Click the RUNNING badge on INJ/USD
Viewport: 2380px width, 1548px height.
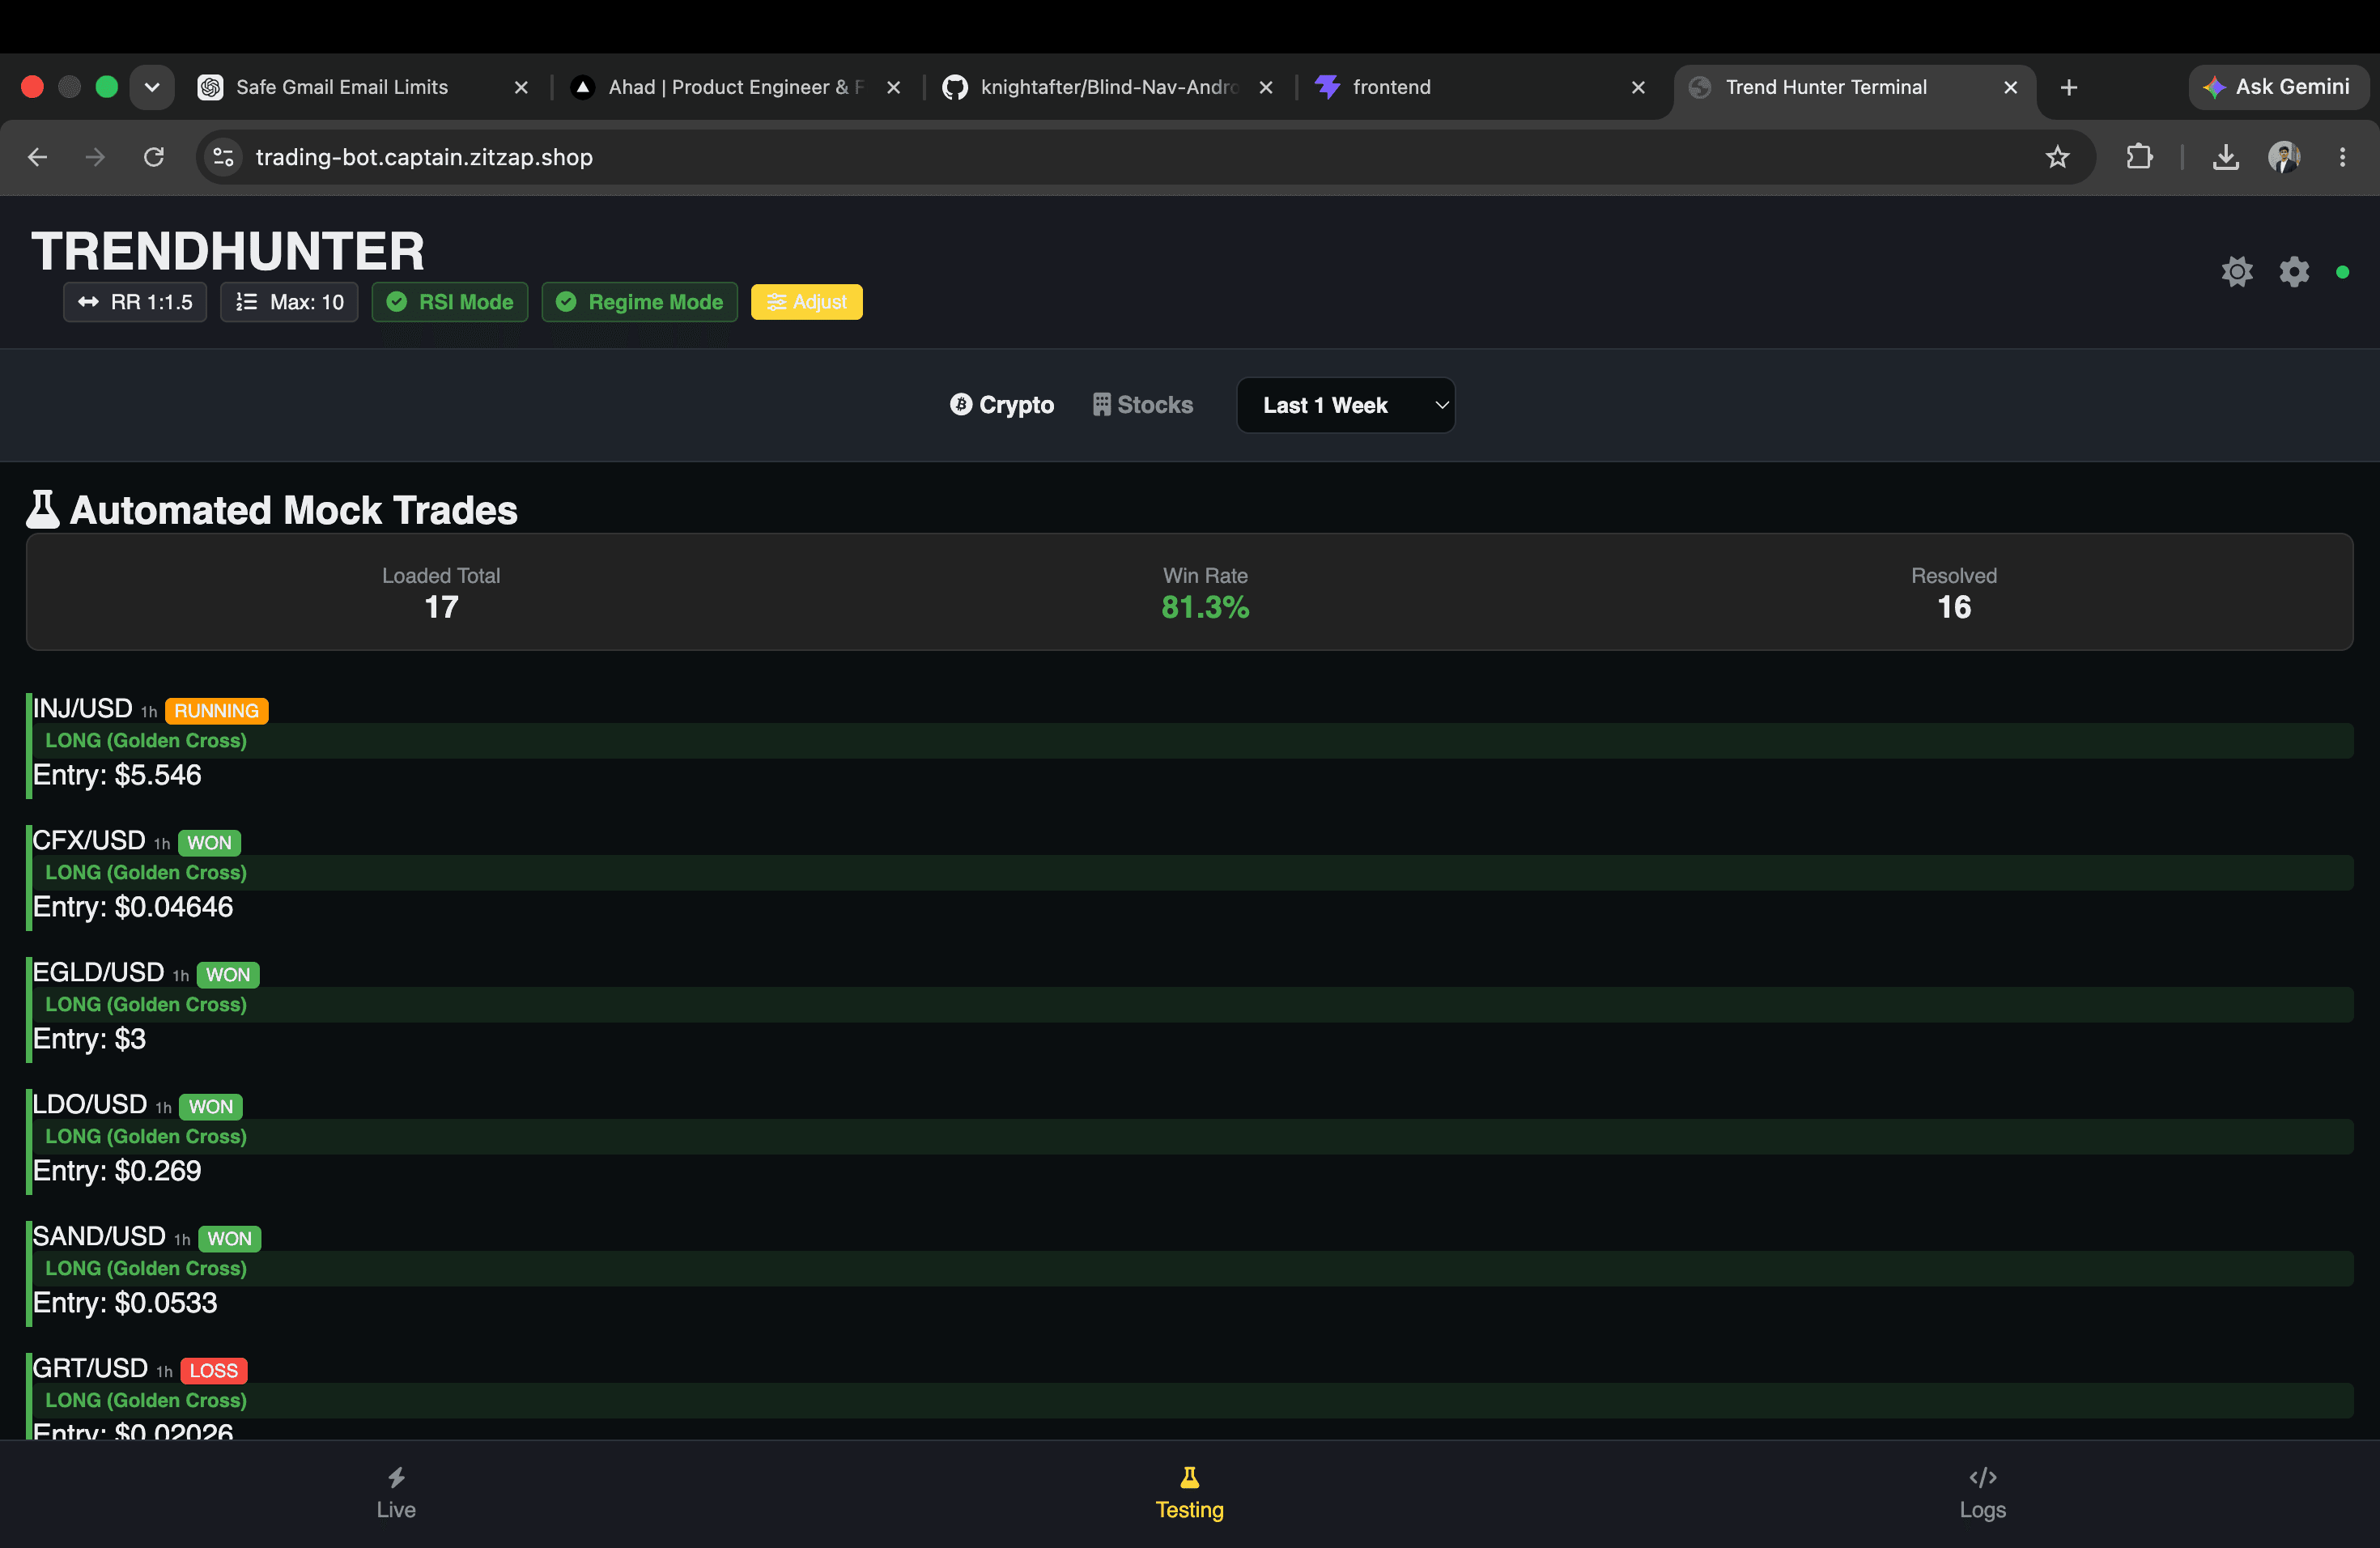217,711
